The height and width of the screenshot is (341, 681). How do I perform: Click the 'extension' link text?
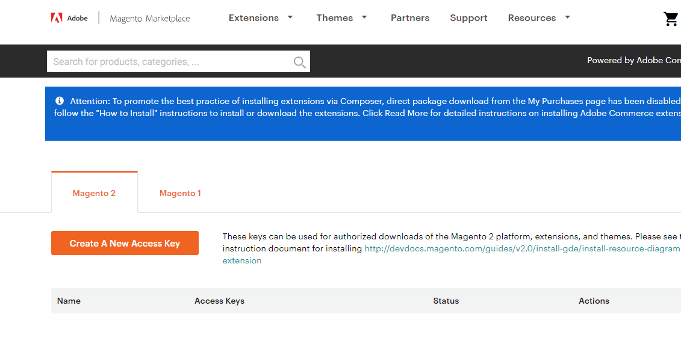[x=242, y=260]
